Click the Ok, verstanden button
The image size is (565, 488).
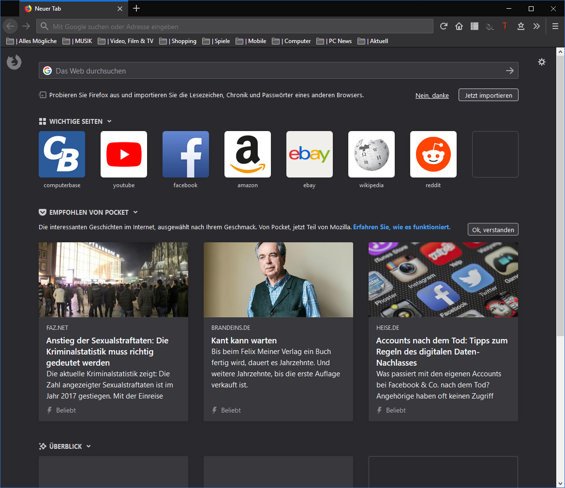point(493,229)
